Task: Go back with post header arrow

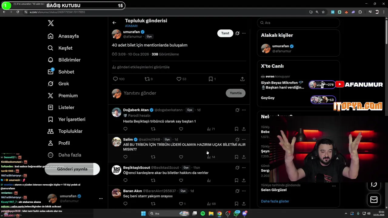Action: pyautogui.click(x=114, y=23)
